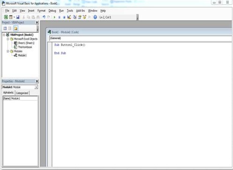Select Module1 in project tree
The height and width of the screenshot is (170, 233).
[22, 55]
